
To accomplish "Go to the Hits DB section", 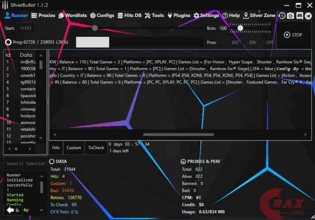I will pos(130,15).
